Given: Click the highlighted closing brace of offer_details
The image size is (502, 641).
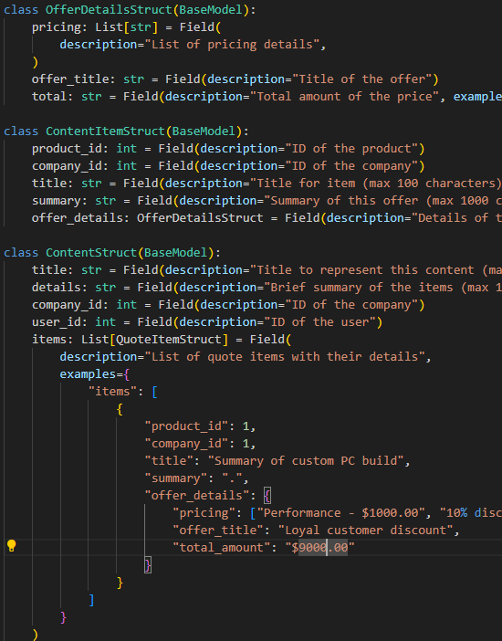Looking at the screenshot, I should [x=148, y=565].
